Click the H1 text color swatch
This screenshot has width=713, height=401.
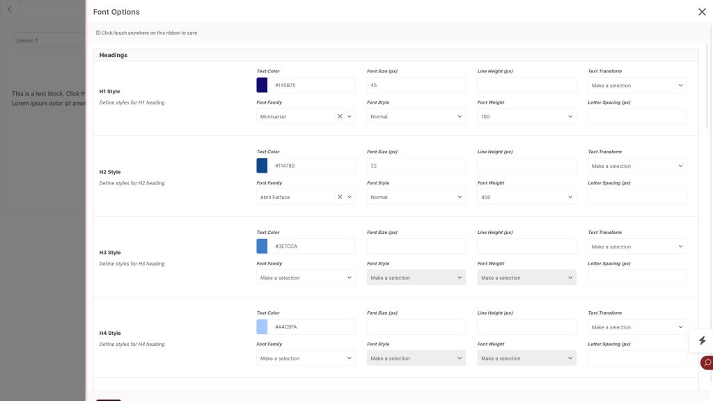click(263, 86)
